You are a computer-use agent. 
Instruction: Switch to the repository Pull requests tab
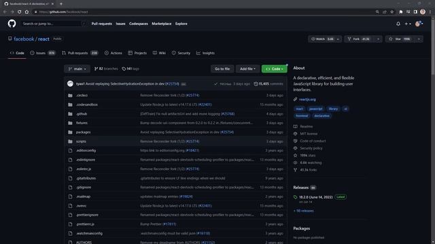click(x=80, y=53)
